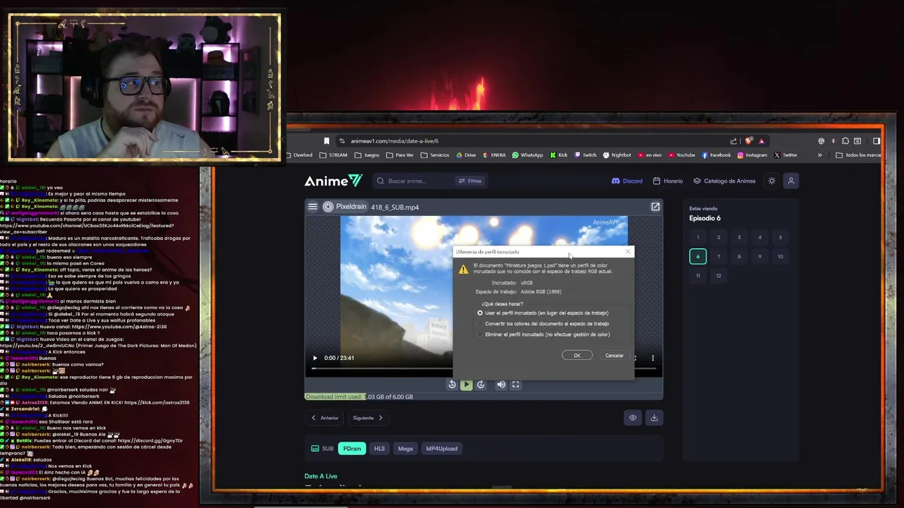Open the Brave shields icon in address bar
This screenshot has width=904, height=508.
pos(749,140)
